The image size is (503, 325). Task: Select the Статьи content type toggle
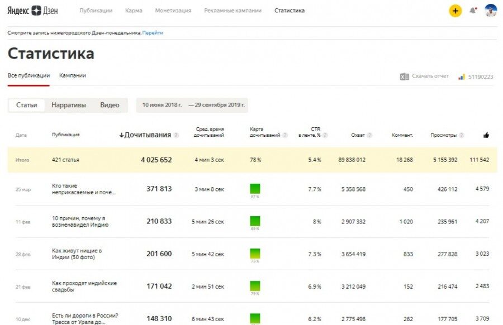[27, 105]
